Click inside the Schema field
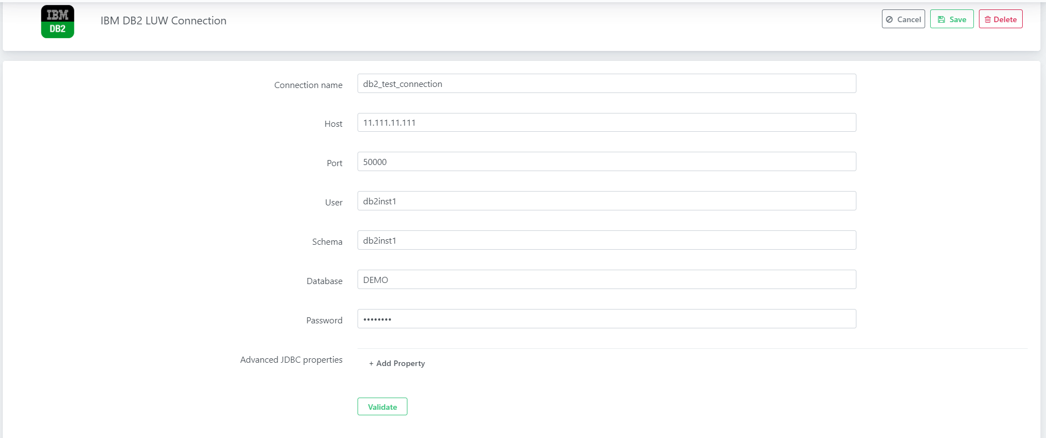 pos(606,240)
